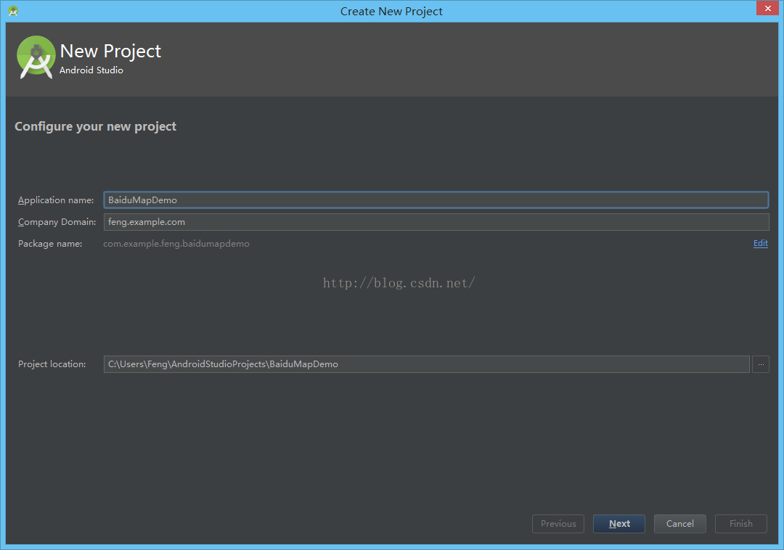Click the Android Studio logo in header

point(36,57)
